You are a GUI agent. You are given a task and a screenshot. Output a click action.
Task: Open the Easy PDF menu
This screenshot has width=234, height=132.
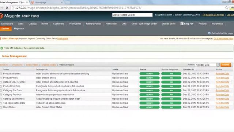pos(187,23)
